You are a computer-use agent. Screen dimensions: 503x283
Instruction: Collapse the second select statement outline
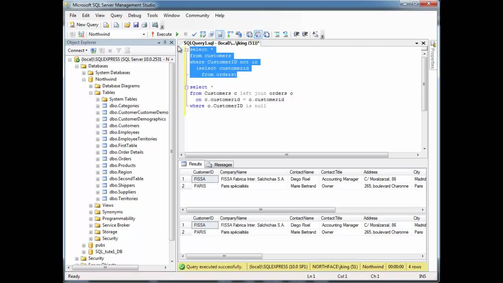[x=187, y=87]
